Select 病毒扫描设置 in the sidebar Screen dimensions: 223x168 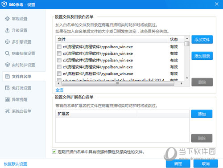pos(24,53)
